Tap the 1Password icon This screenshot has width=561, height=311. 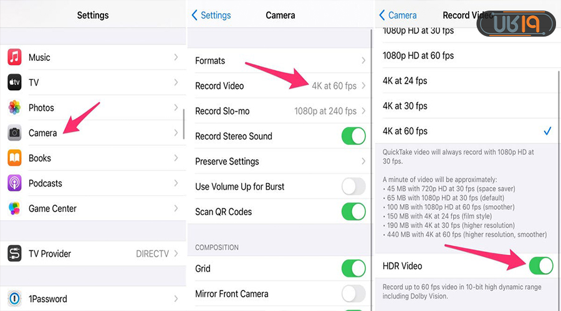click(15, 299)
